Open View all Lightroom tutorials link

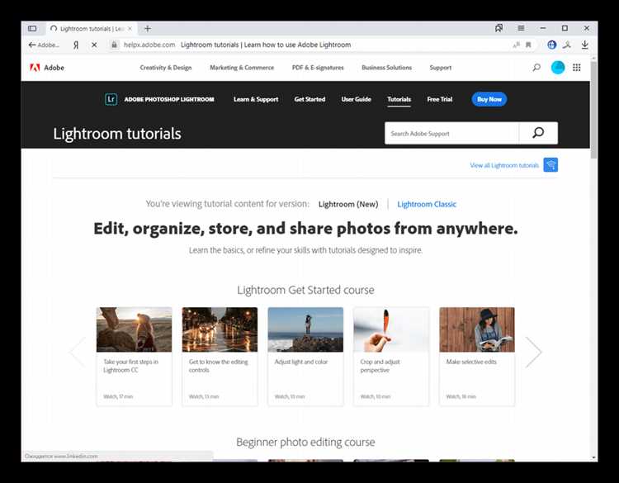[504, 165]
